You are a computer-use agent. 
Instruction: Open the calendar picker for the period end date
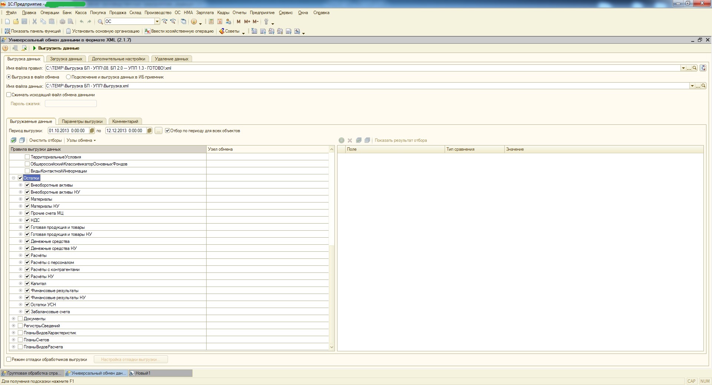(x=149, y=131)
